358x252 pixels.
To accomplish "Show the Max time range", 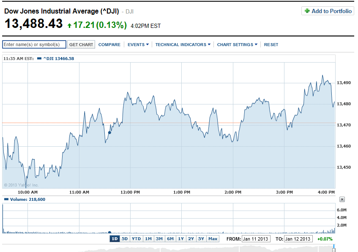I will [213, 239].
